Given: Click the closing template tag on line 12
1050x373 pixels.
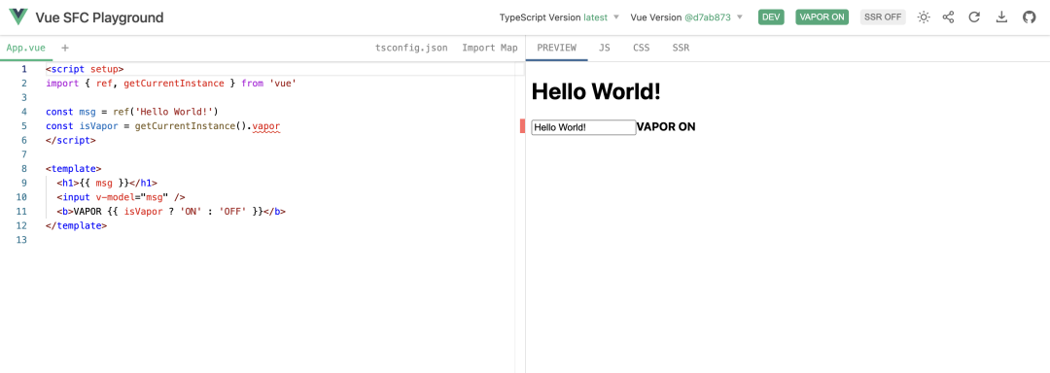Looking at the screenshot, I should (77, 225).
